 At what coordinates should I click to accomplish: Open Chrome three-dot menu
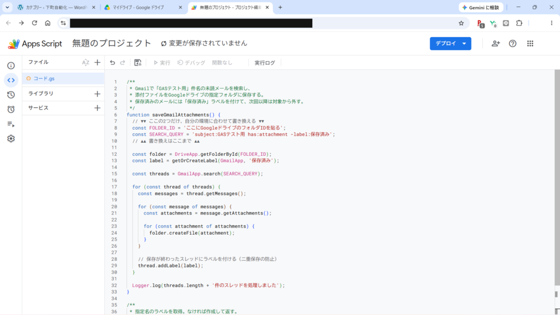(551, 23)
